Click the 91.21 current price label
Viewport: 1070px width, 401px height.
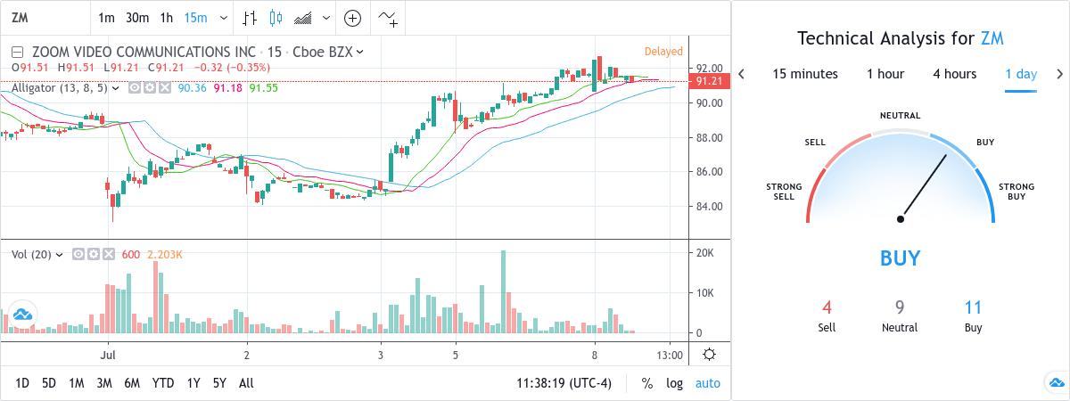pos(711,81)
